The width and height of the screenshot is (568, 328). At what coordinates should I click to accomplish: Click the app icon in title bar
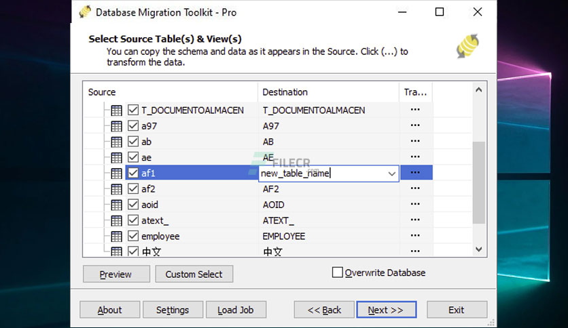click(x=85, y=12)
